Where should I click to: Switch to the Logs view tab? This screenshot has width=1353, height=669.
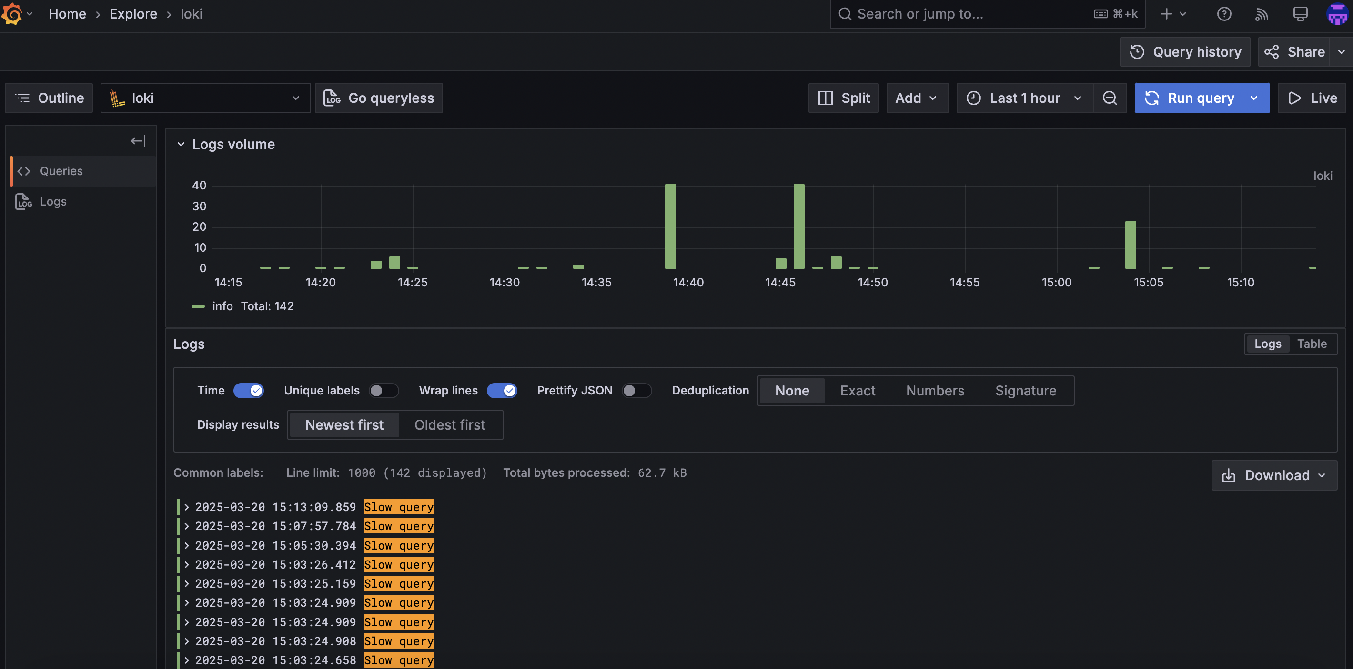click(x=1267, y=344)
